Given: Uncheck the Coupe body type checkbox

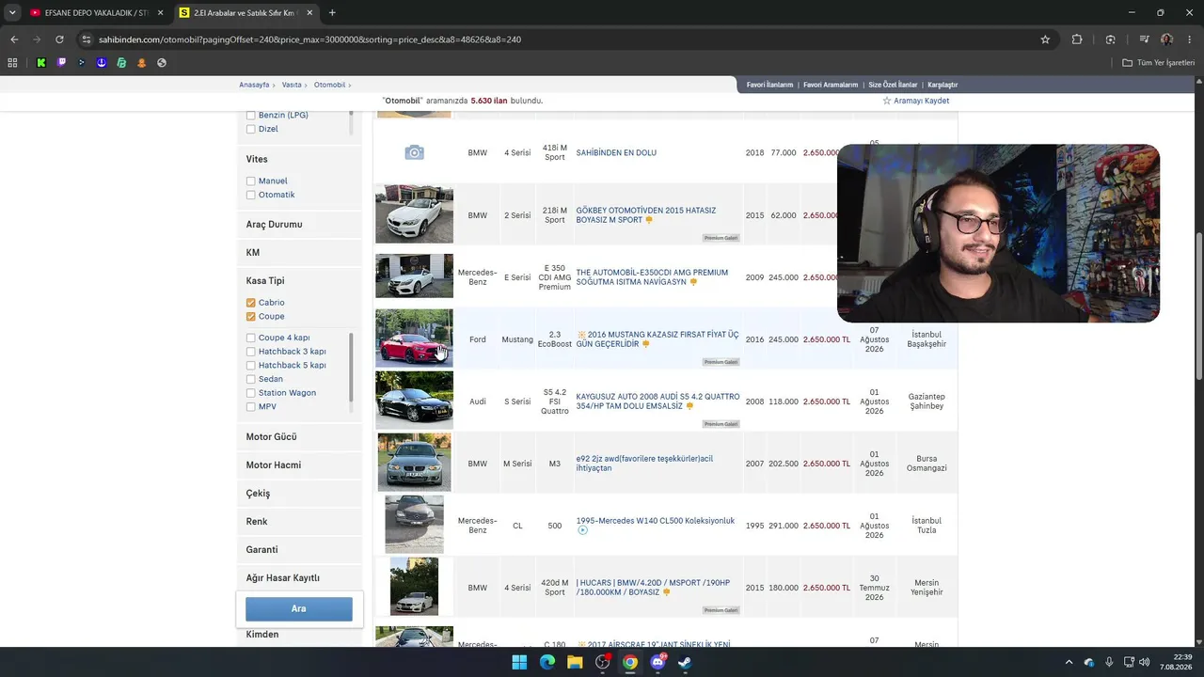Looking at the screenshot, I should tap(251, 317).
